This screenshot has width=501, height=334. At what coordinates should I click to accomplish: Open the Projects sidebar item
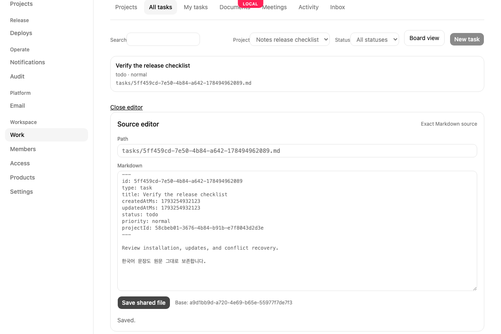21,4
